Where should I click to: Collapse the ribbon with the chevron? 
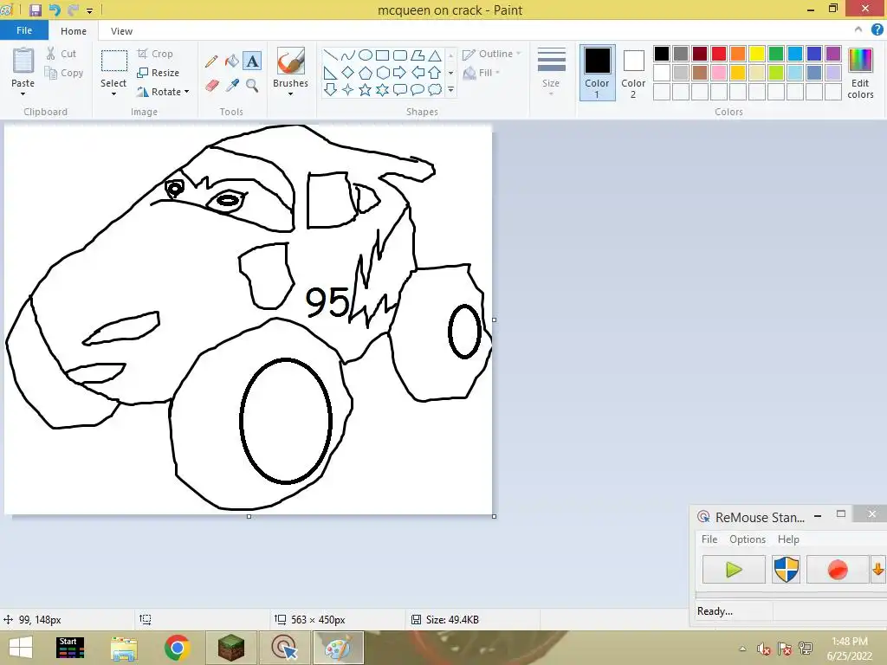tap(858, 29)
